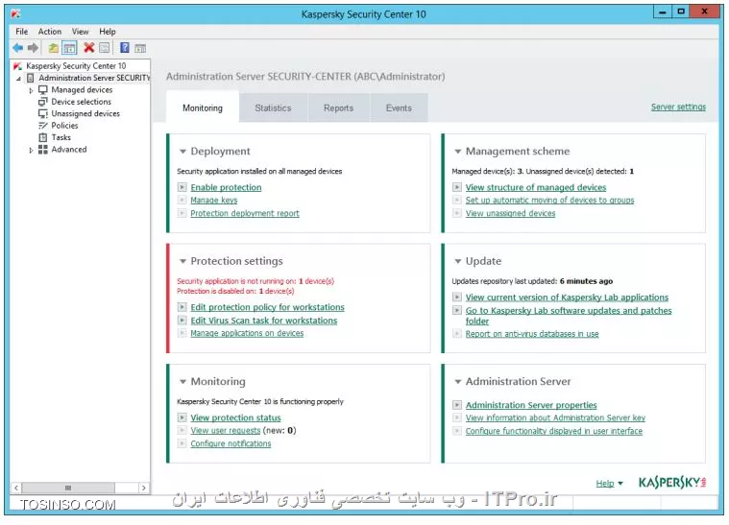Screen dimensions: 729x525
Task: Collapse the Protection settings section
Action: point(182,262)
